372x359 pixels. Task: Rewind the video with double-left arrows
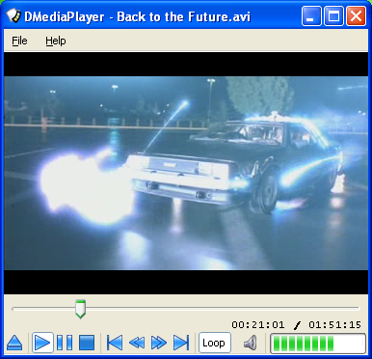[x=137, y=343]
